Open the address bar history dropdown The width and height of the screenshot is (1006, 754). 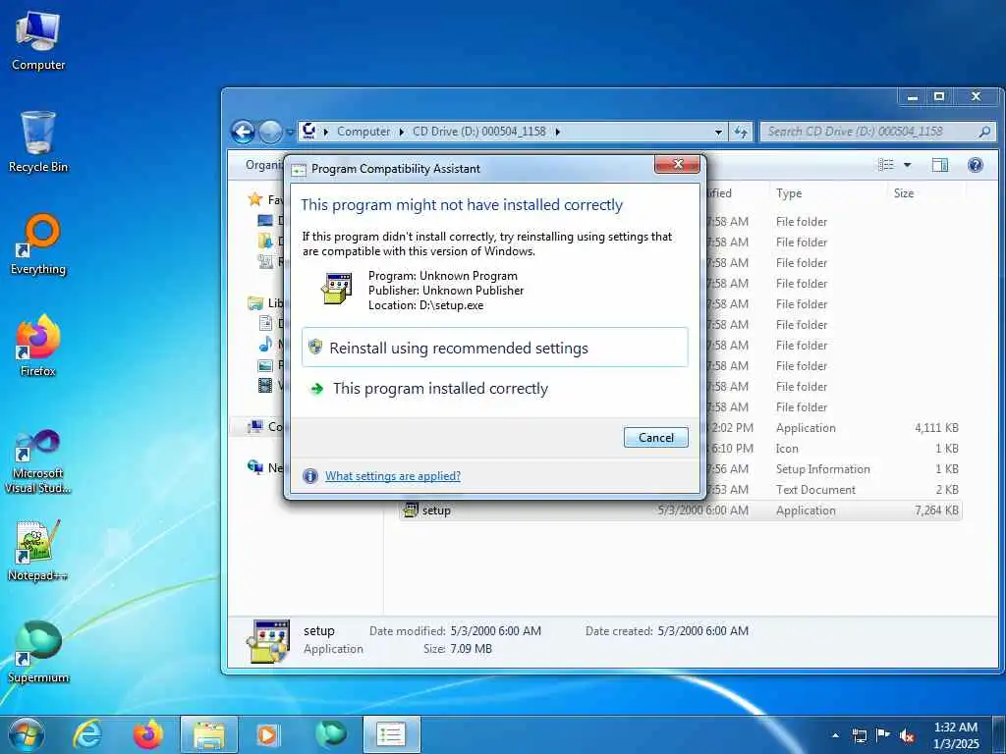click(718, 133)
